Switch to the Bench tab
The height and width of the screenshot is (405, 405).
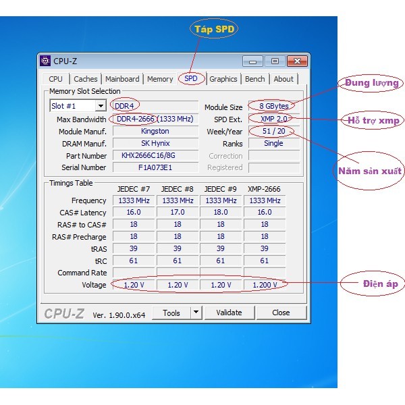tap(255, 79)
